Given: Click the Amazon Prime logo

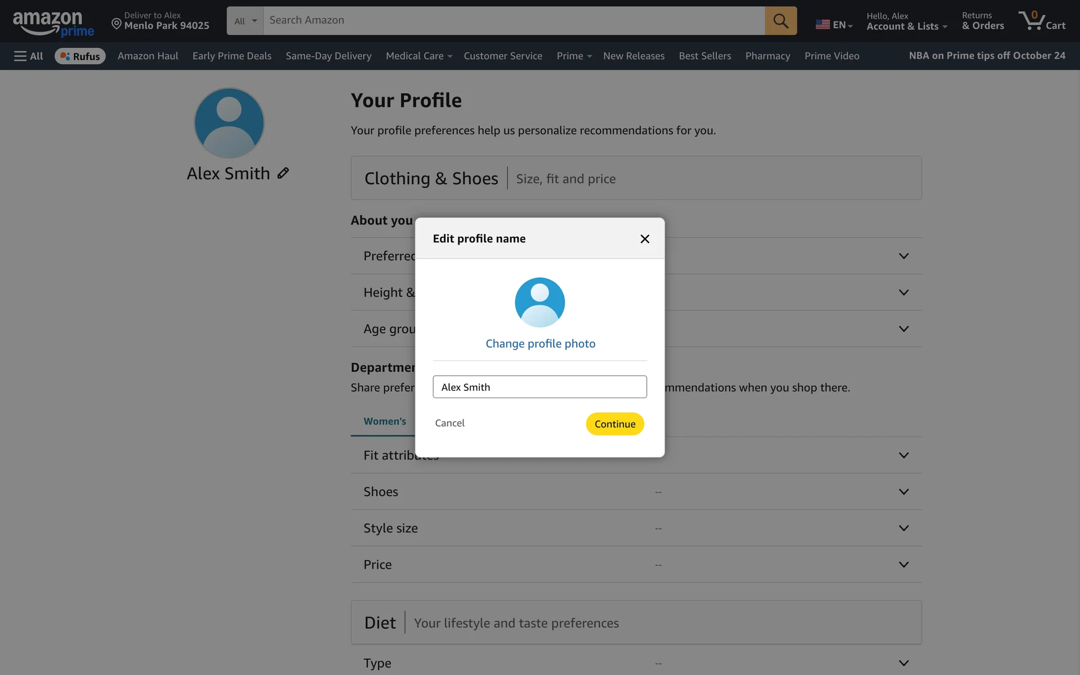Looking at the screenshot, I should tap(53, 22).
